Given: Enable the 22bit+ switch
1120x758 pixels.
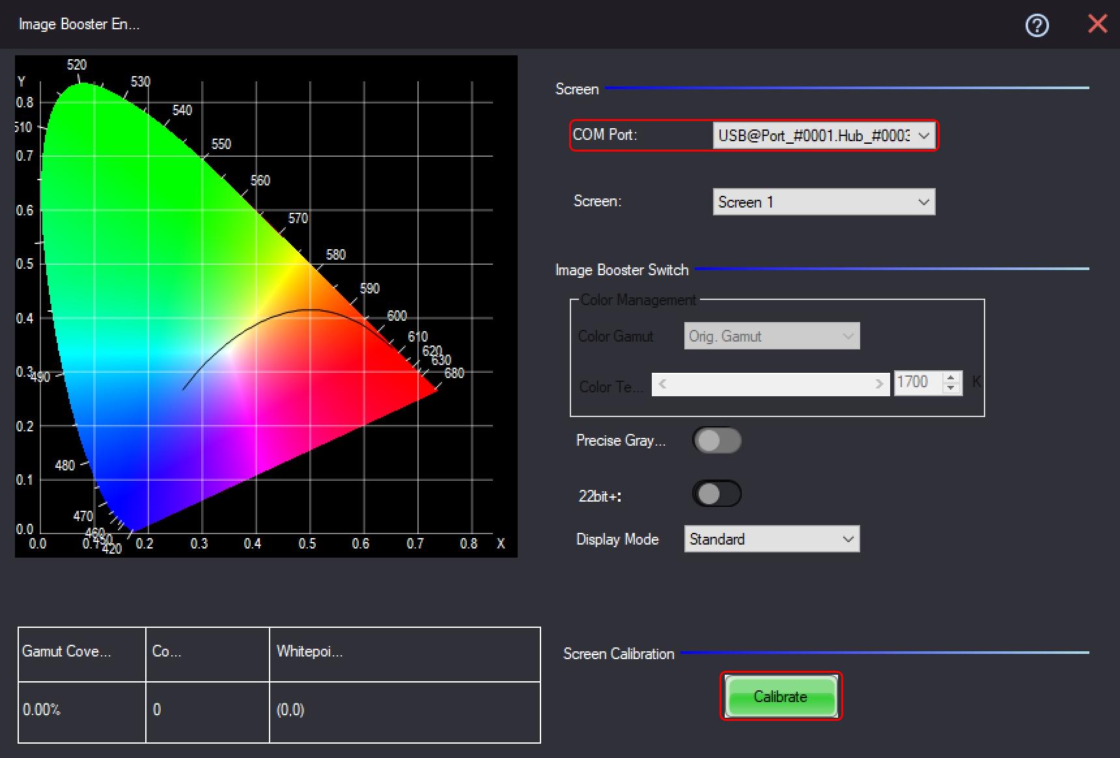Looking at the screenshot, I should click(716, 494).
